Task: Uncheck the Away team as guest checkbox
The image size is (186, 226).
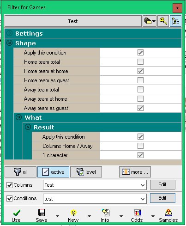Action: (140, 108)
